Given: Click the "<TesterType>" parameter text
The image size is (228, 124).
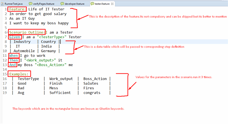Looking at the screenshot, I should click(51, 37).
